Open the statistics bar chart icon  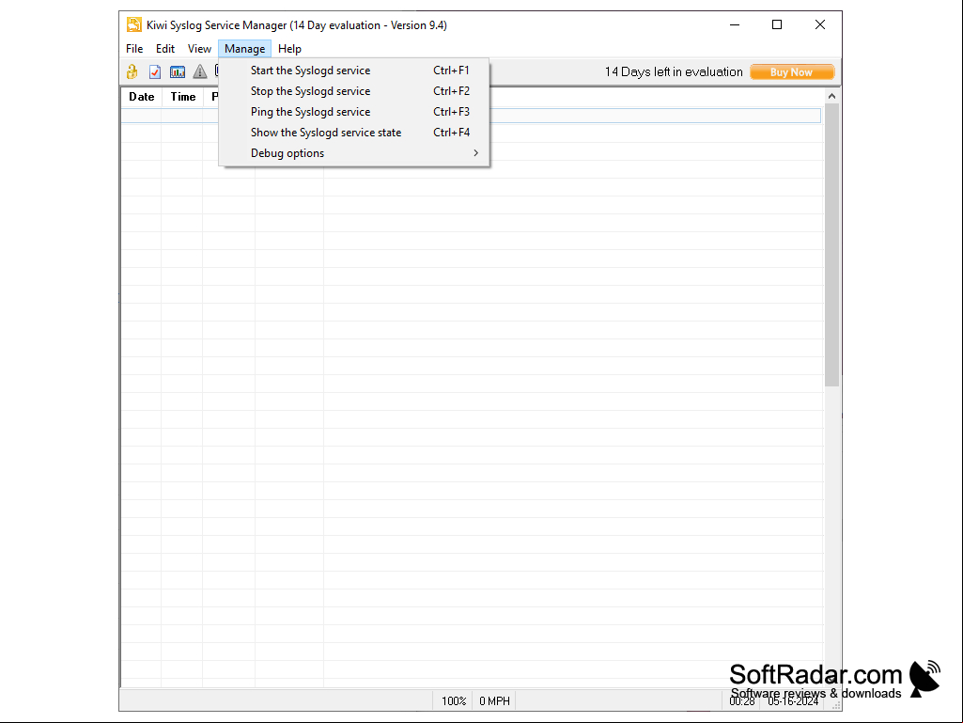[178, 72]
